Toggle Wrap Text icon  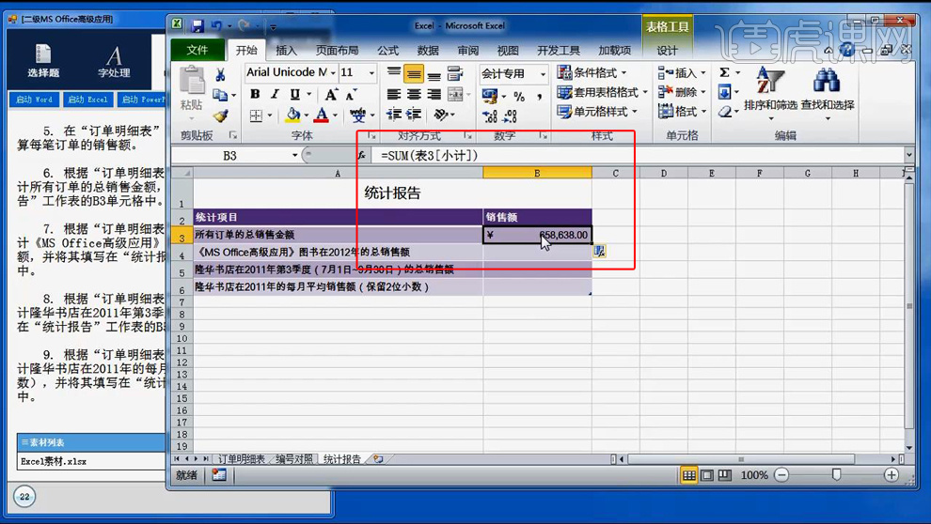(x=455, y=73)
